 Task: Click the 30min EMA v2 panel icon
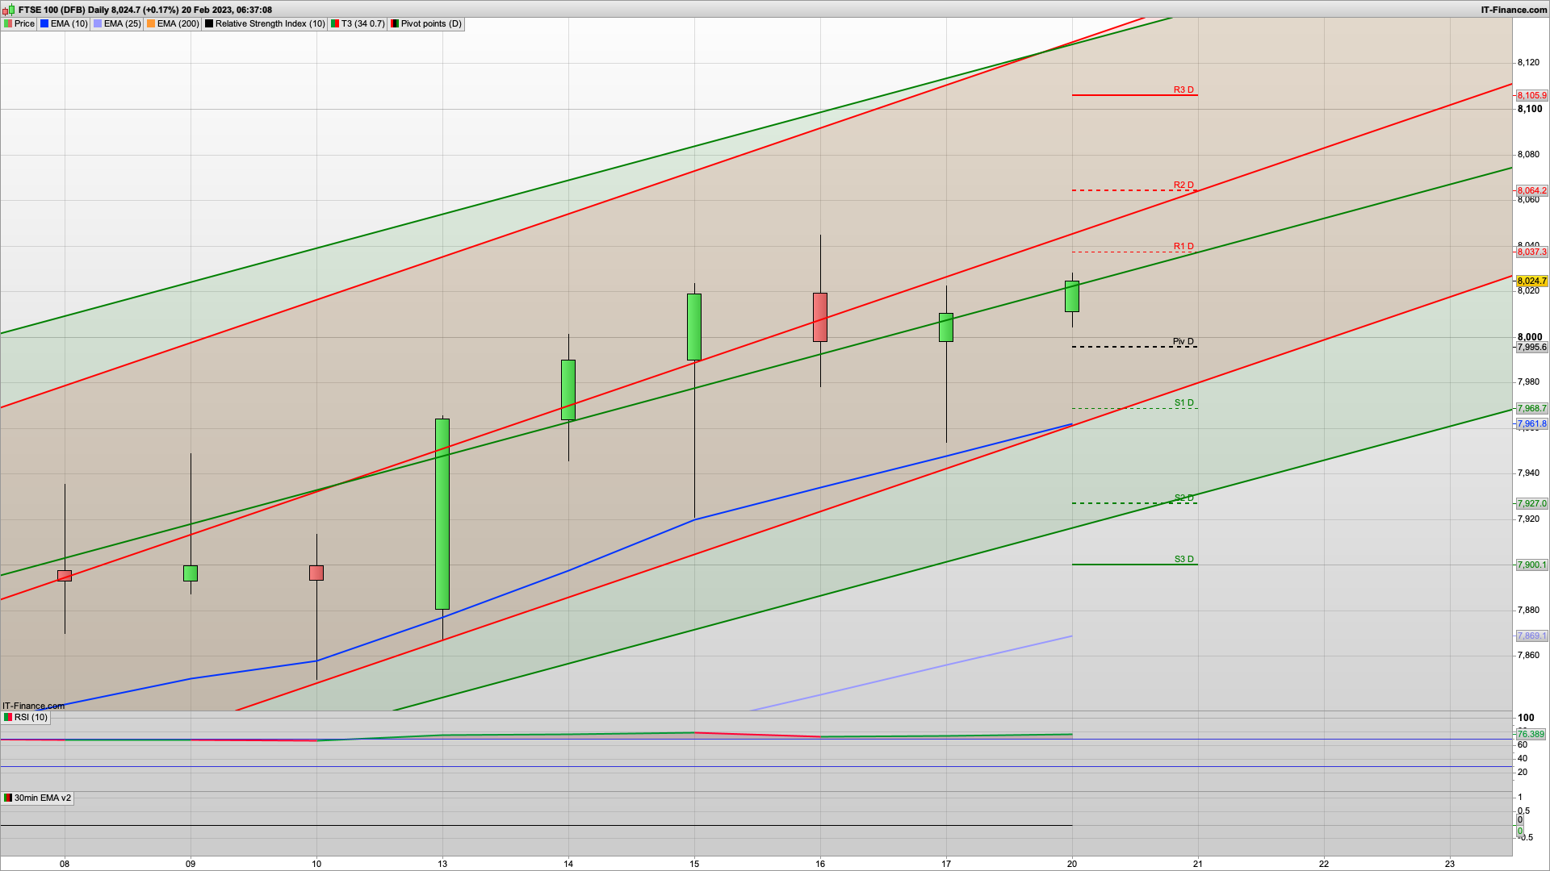(x=8, y=798)
